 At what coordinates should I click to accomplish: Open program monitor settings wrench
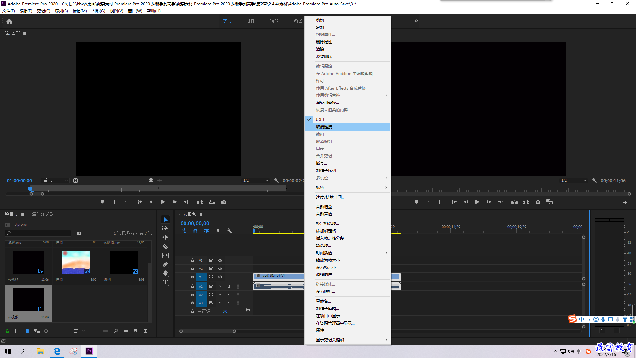[x=594, y=180]
